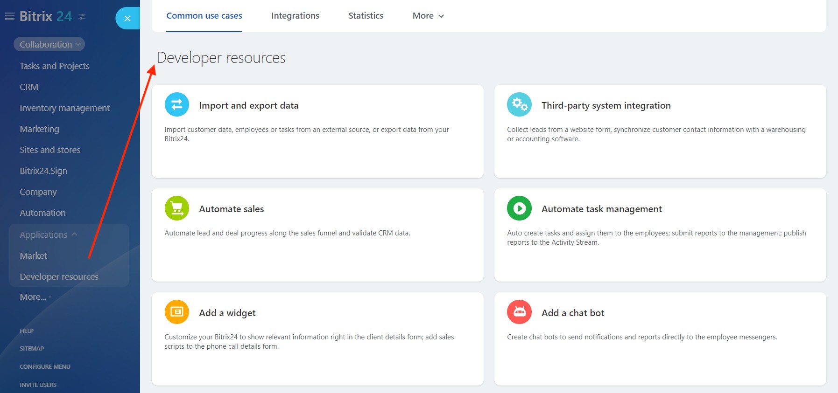Select Developer resources in the sidebar
The height and width of the screenshot is (393, 838).
[59, 276]
